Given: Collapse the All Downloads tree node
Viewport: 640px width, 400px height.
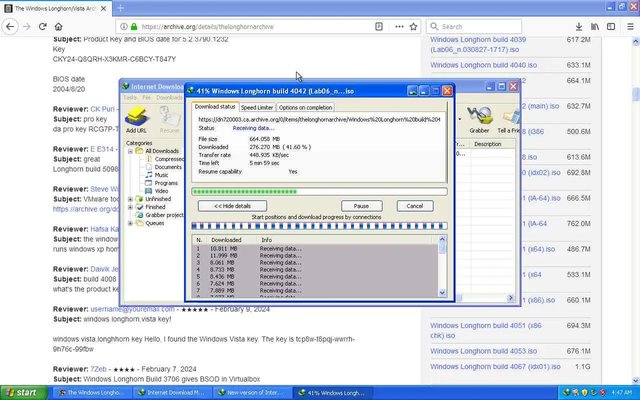Looking at the screenshot, I should [x=130, y=151].
